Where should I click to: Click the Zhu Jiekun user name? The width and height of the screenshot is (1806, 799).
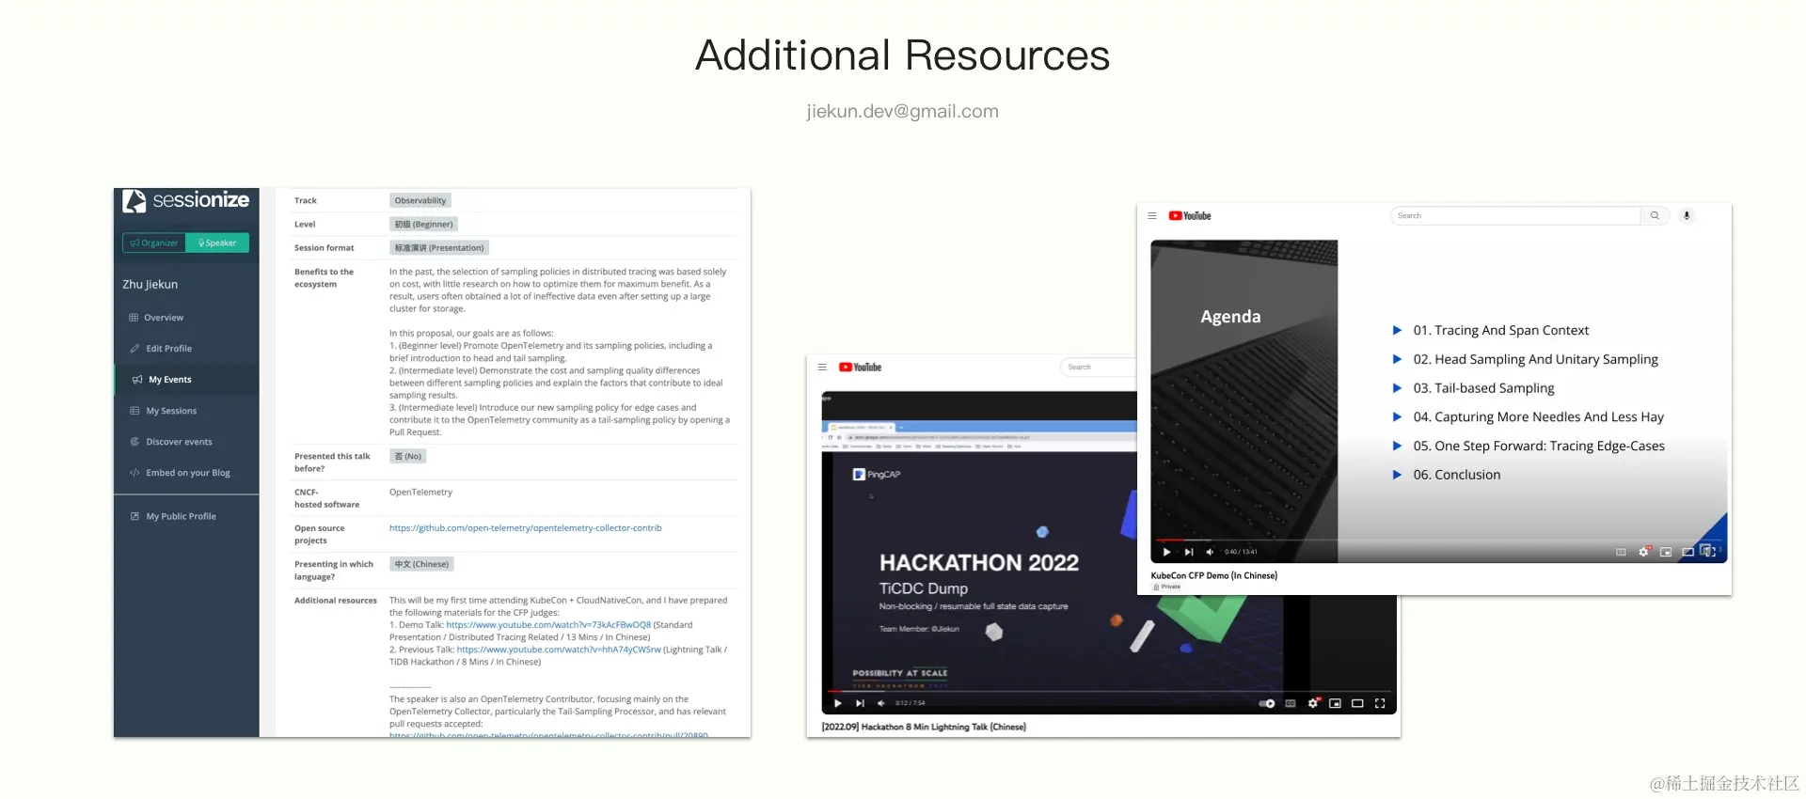point(150,284)
